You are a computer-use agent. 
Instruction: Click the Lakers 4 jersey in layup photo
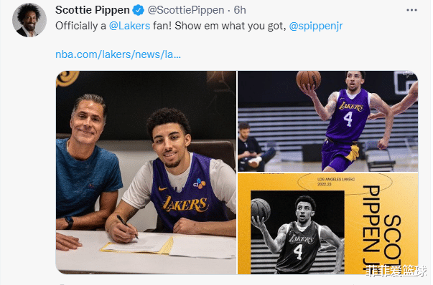tap(348, 116)
